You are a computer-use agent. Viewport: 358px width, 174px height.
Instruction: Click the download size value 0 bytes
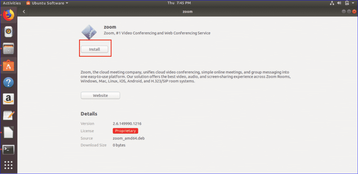[119, 145]
